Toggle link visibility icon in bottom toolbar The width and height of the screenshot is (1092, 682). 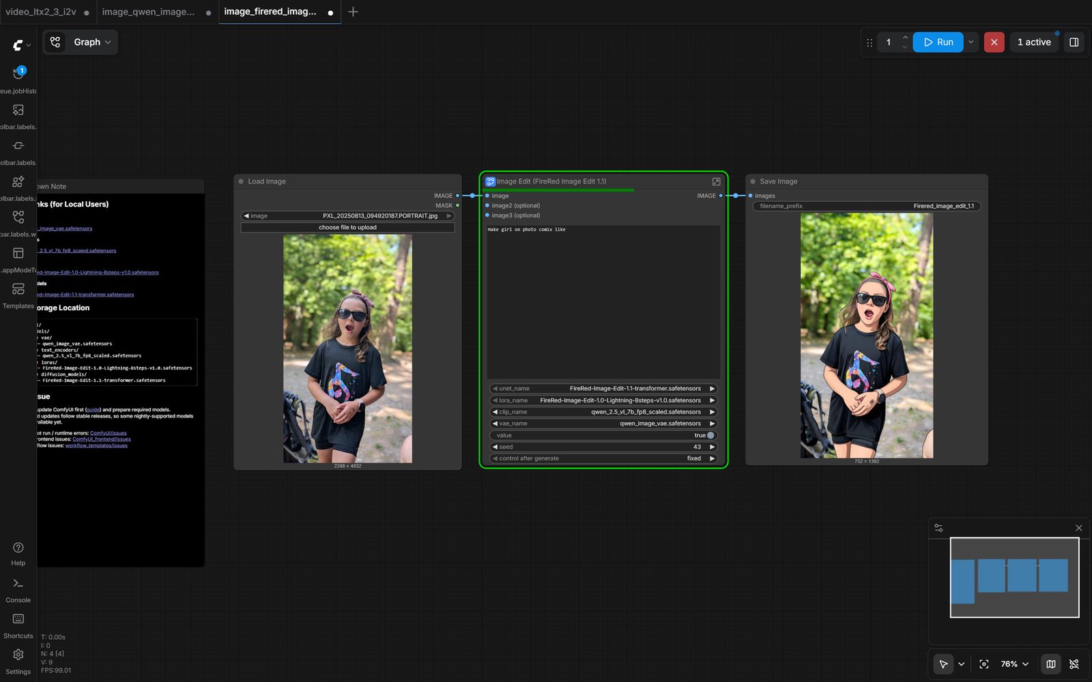tap(1074, 664)
